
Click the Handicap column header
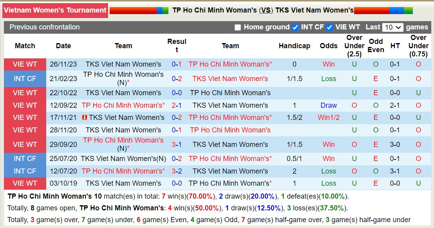295,46
